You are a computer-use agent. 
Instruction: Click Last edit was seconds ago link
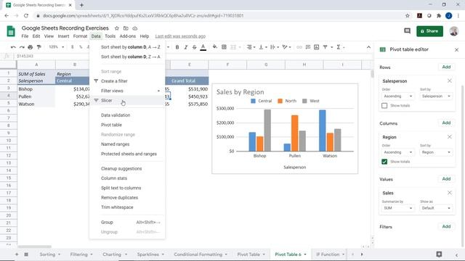pyautogui.click(x=180, y=36)
